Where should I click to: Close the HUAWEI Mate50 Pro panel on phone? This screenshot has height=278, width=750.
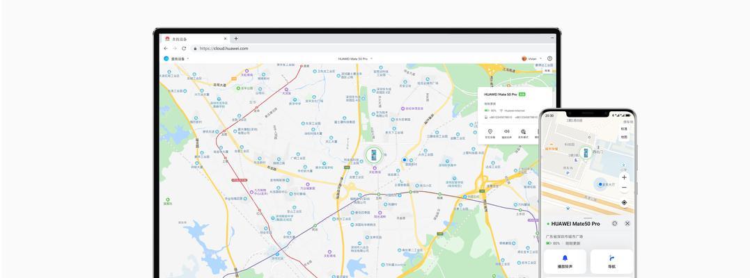click(x=627, y=224)
